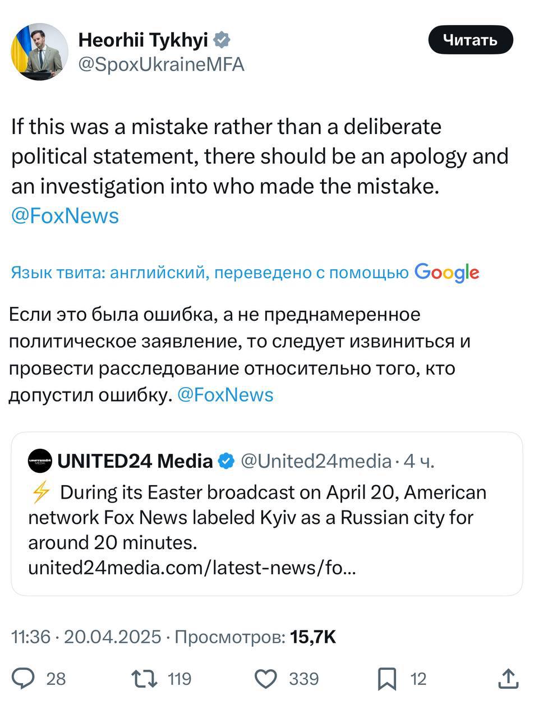The image size is (534, 718).
Task: Click Heorhii Tykhyi's blue verified badge
Action: pyautogui.click(x=222, y=40)
